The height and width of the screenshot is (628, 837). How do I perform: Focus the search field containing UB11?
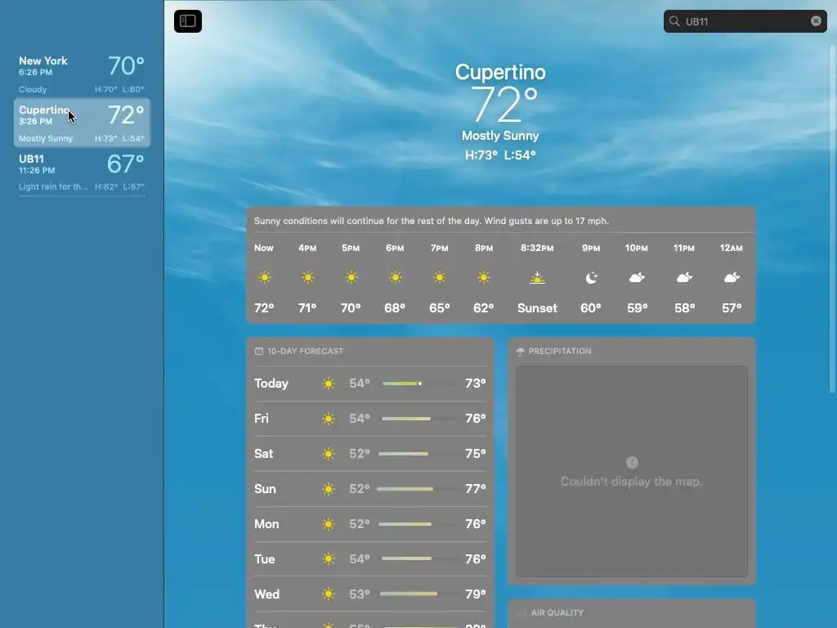pyautogui.click(x=745, y=21)
